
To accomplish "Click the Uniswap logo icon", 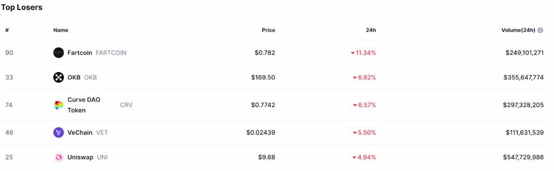I will pyautogui.click(x=59, y=157).
